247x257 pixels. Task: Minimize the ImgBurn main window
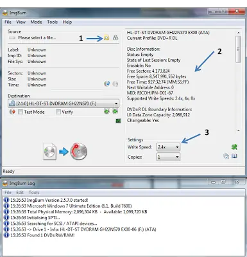coord(213,12)
